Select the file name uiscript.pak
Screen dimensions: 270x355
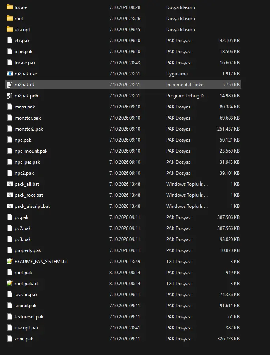tap(27, 328)
